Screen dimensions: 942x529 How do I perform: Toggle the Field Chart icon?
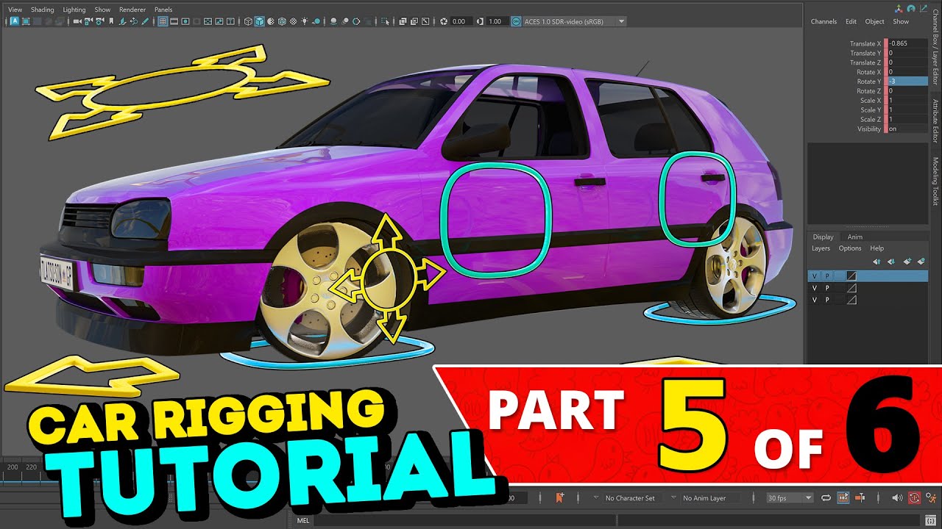coord(208,21)
